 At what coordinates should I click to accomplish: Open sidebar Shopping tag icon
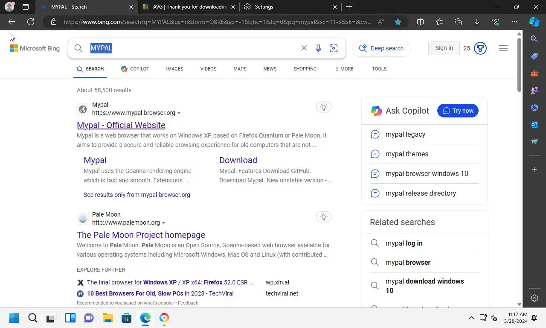point(534,56)
